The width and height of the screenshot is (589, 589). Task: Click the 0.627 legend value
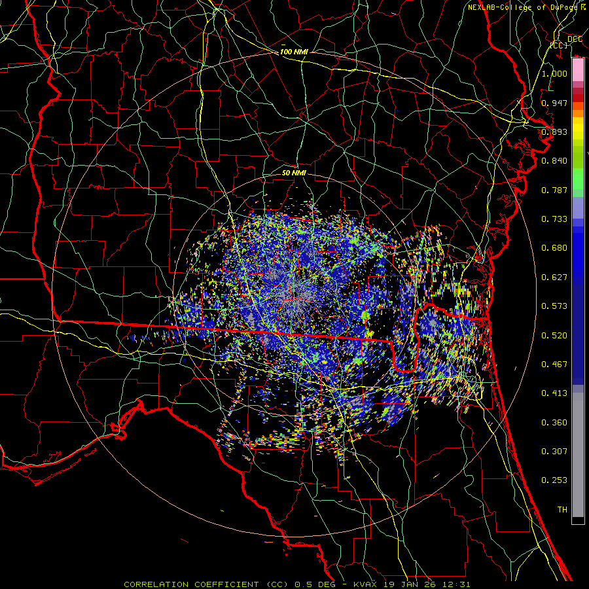[x=554, y=277]
